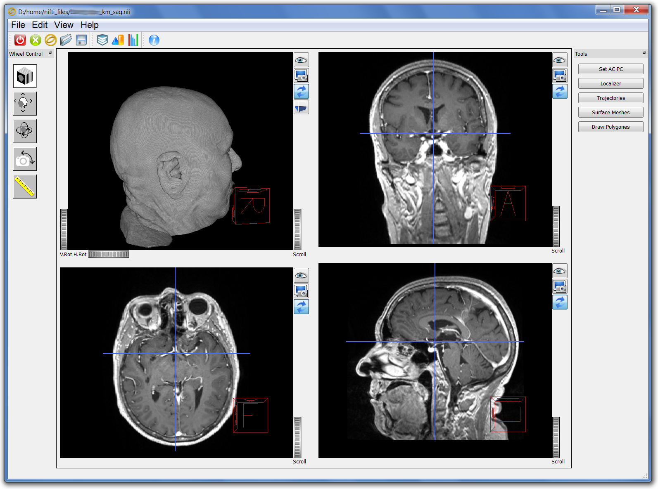
Task: Click the green circle X toolbar icon
Action: (x=36, y=40)
